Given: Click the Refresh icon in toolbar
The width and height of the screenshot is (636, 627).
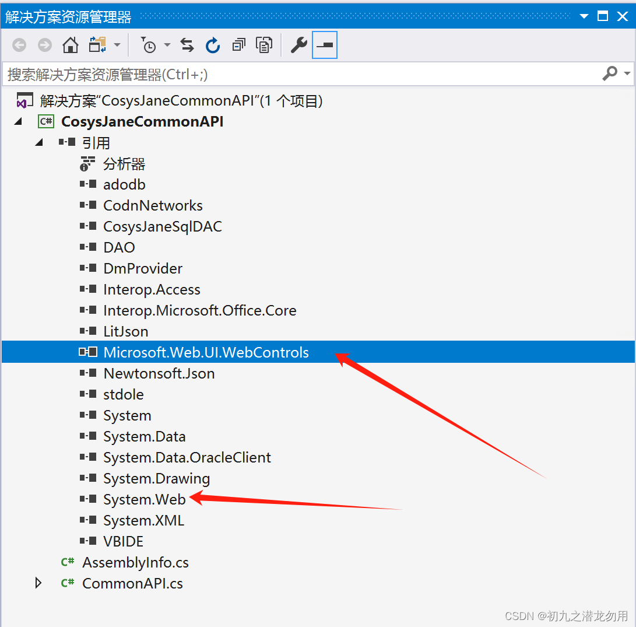Looking at the screenshot, I should [x=213, y=45].
